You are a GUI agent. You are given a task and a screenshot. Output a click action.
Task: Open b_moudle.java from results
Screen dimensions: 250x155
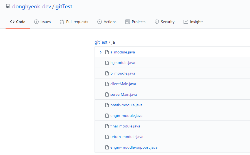coord(123,73)
